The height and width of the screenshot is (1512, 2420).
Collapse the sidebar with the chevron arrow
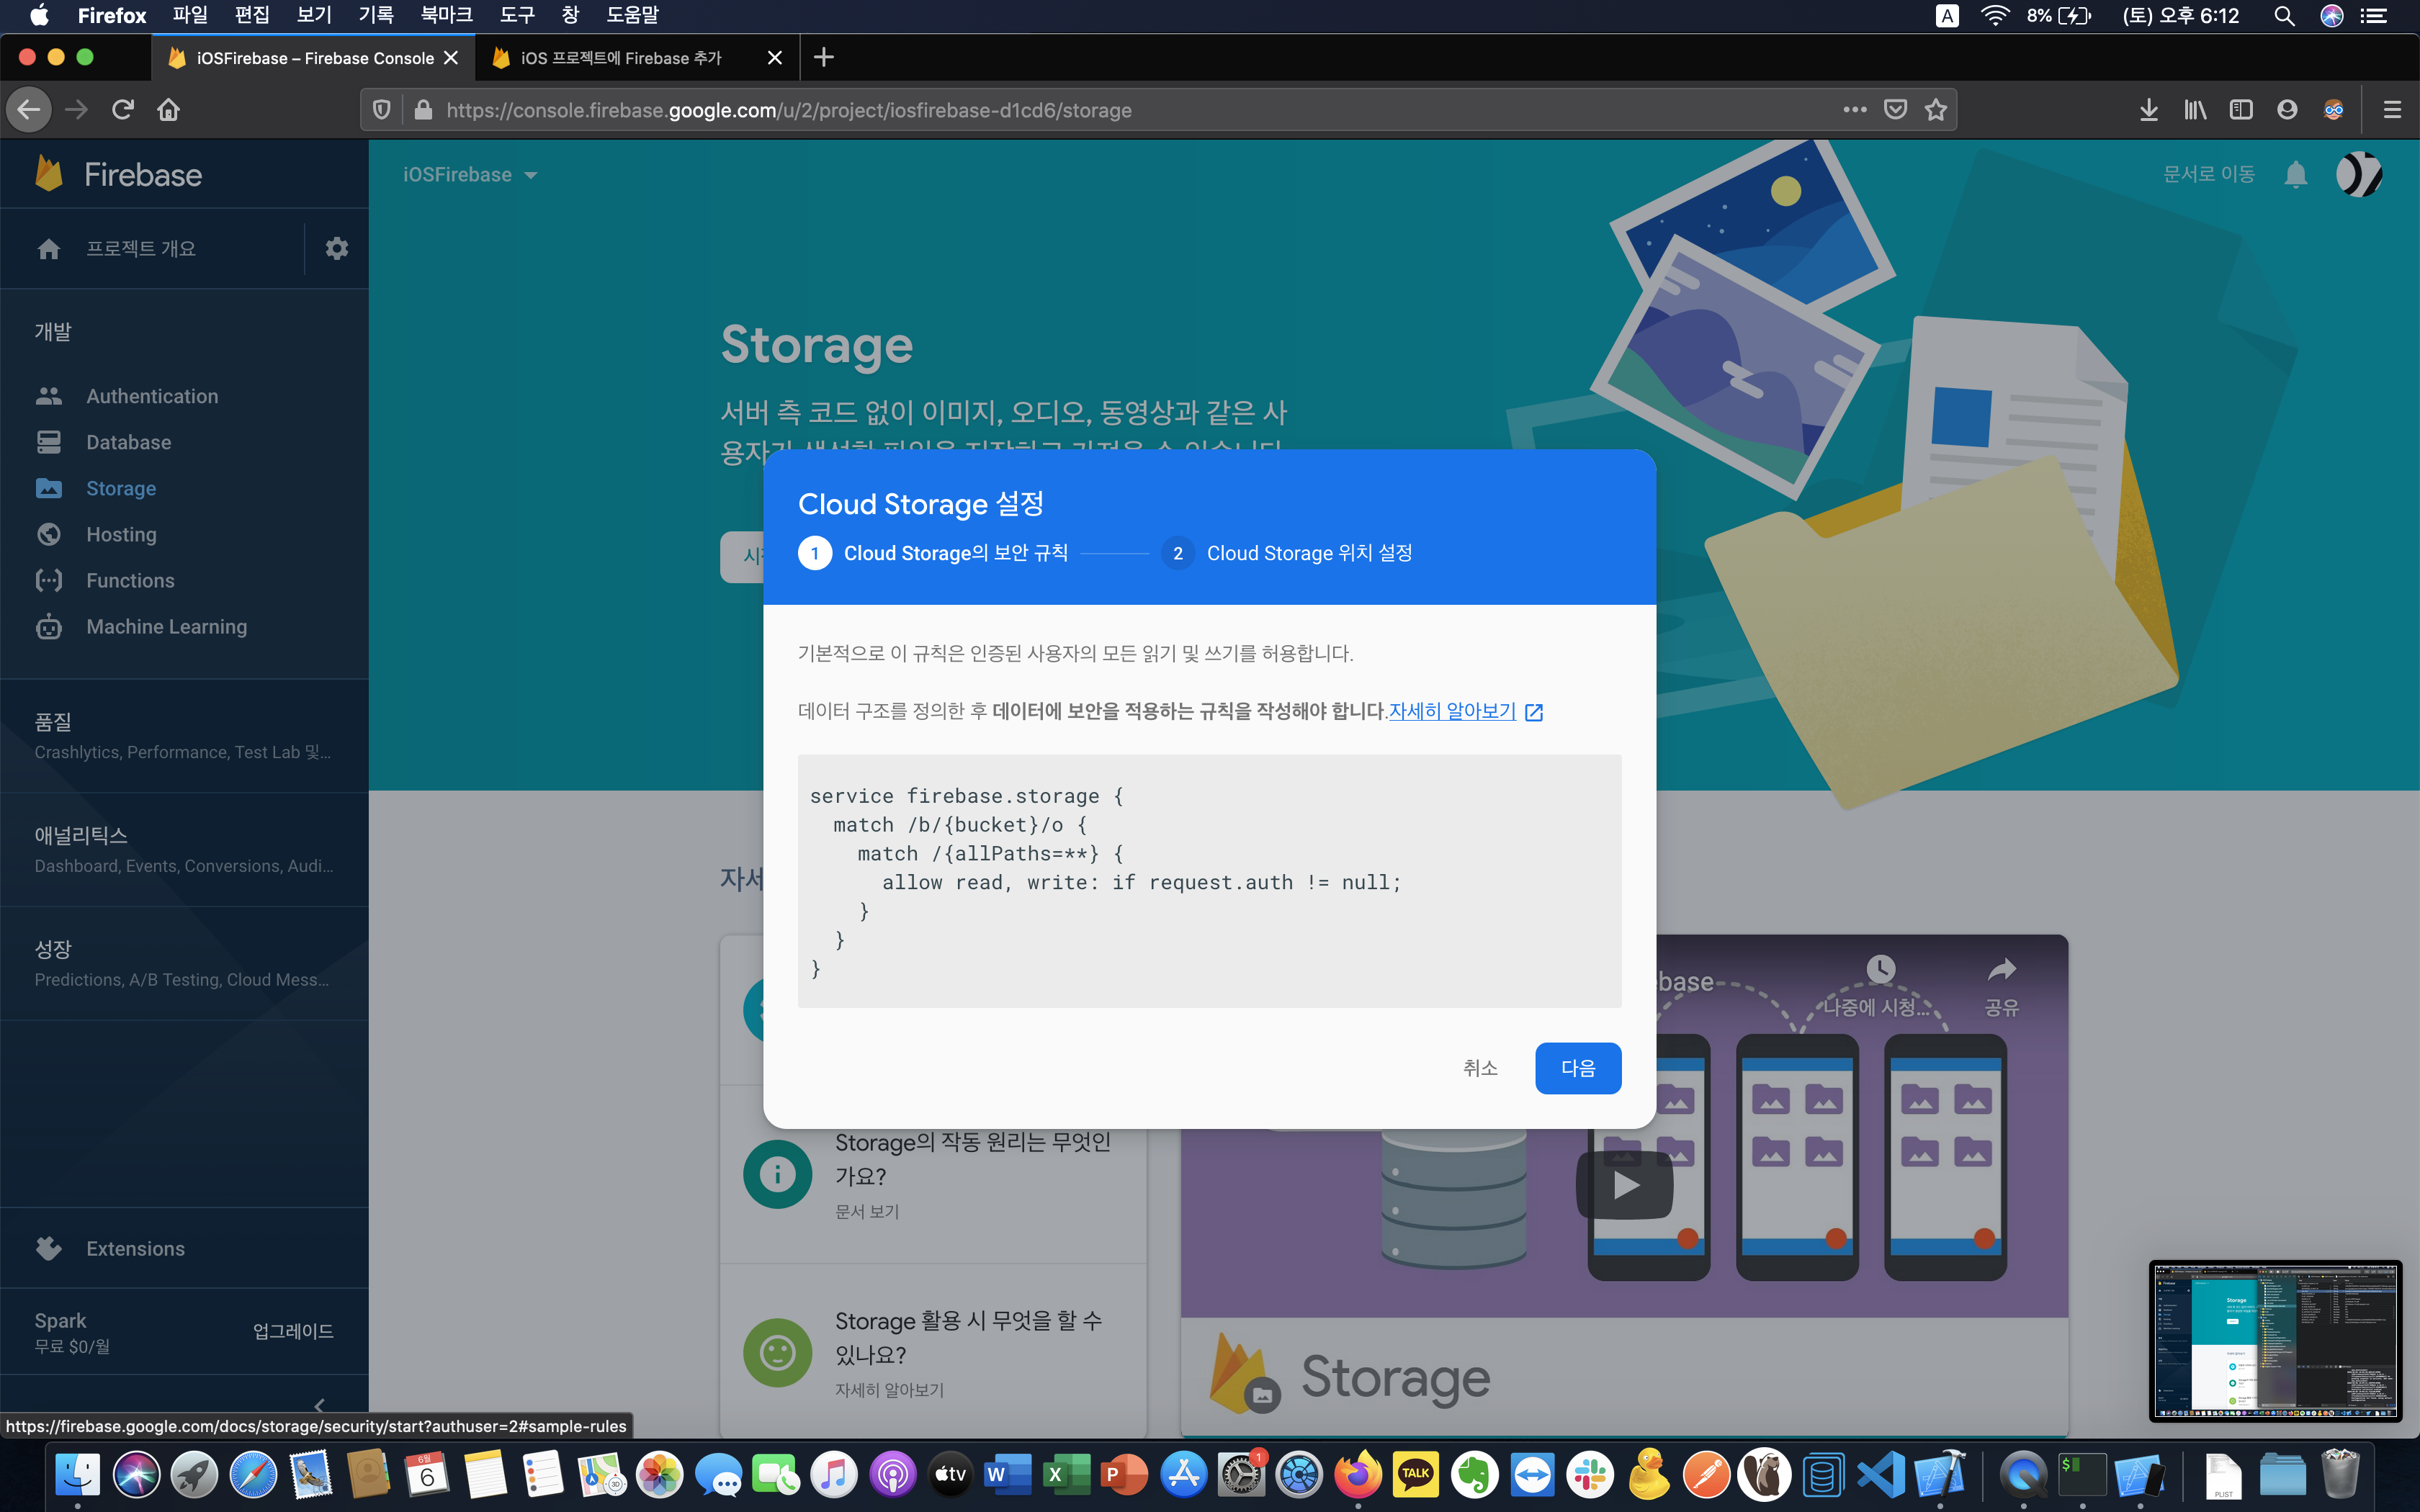[319, 1405]
